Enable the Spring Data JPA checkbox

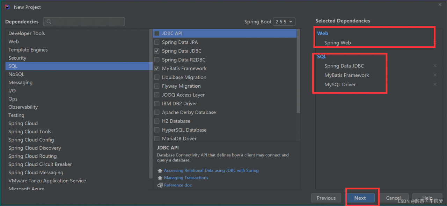tap(157, 42)
